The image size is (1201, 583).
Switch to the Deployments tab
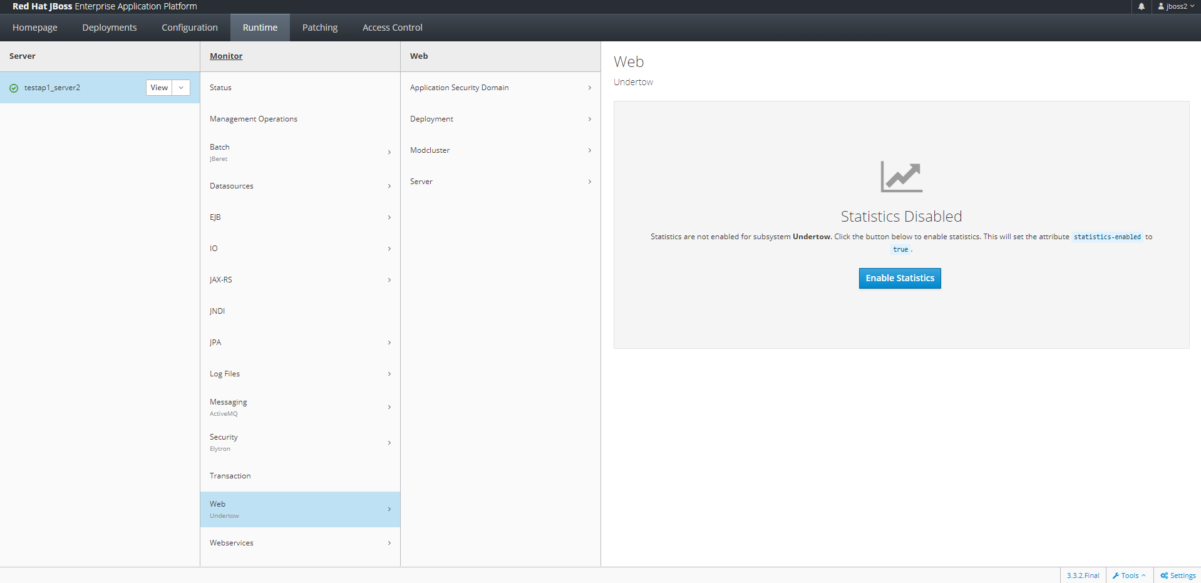[x=110, y=28]
